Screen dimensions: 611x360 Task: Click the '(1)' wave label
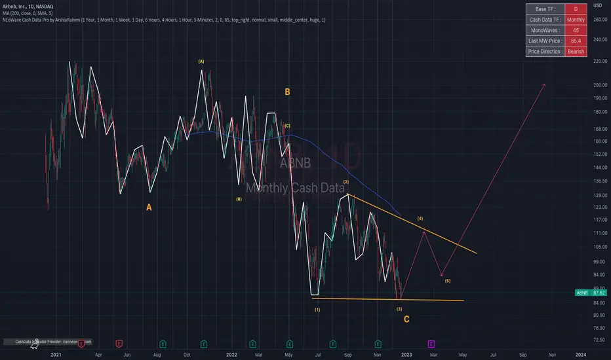[x=317, y=310]
